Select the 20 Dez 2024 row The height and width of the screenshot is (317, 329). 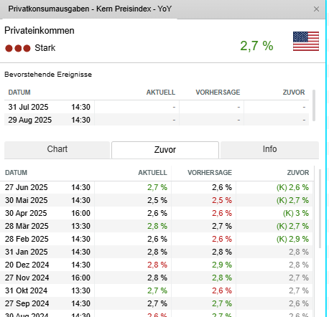157,265
